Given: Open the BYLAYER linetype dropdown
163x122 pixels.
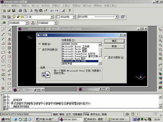Looking at the screenshot, I should tap(117, 17).
